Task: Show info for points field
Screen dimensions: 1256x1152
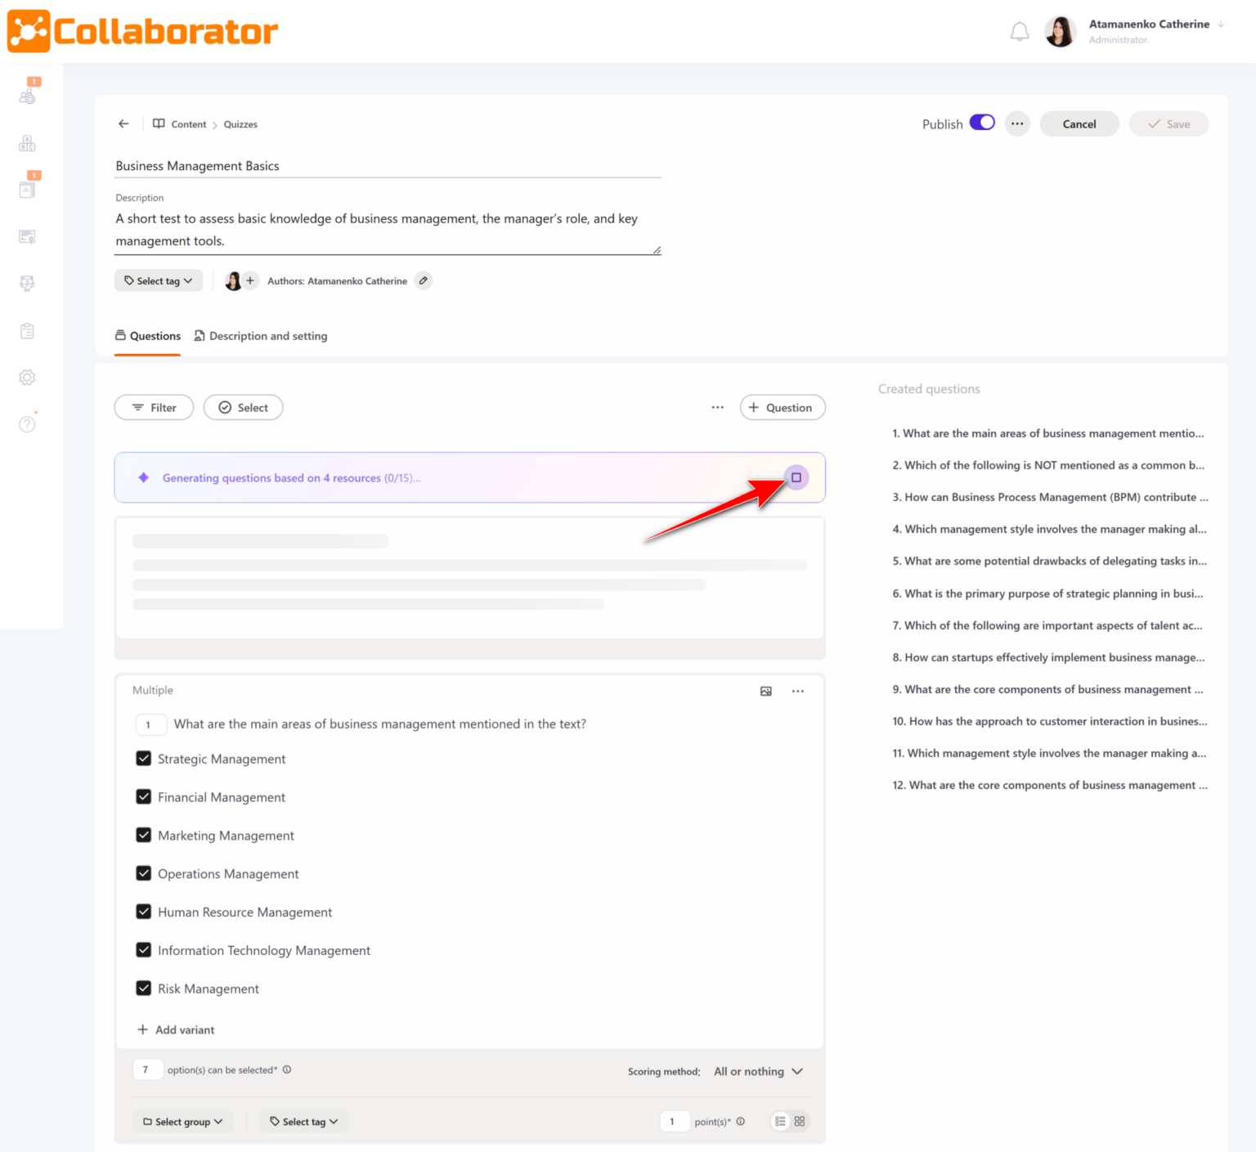Action: pos(741,1122)
